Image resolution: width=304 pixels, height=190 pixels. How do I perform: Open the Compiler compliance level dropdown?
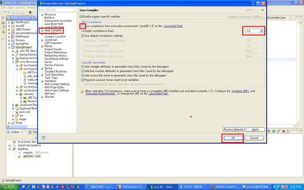click(254, 31)
